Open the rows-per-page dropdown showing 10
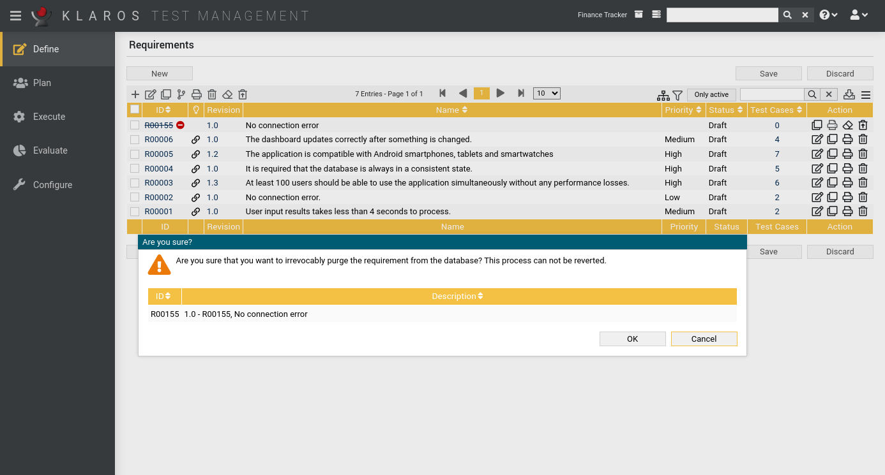This screenshot has width=885, height=475. tap(546, 94)
